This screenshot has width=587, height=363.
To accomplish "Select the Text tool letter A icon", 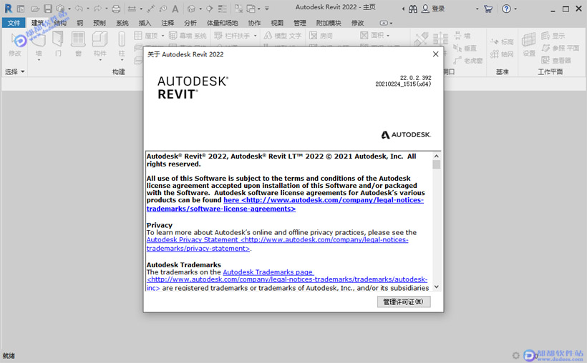I will [x=175, y=9].
